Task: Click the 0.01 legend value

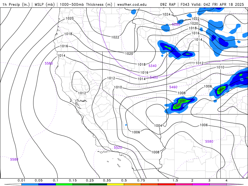Action: coord(21,180)
